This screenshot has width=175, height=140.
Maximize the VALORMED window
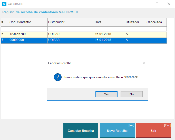click(157, 4)
